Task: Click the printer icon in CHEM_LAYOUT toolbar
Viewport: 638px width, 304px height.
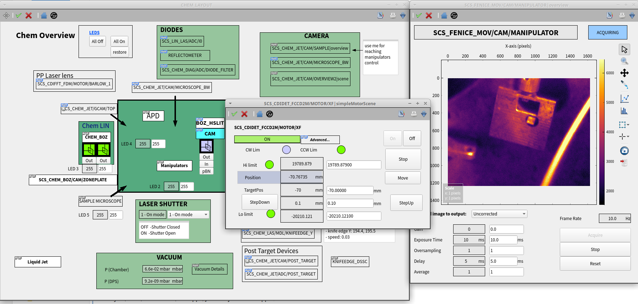Action: [393, 15]
